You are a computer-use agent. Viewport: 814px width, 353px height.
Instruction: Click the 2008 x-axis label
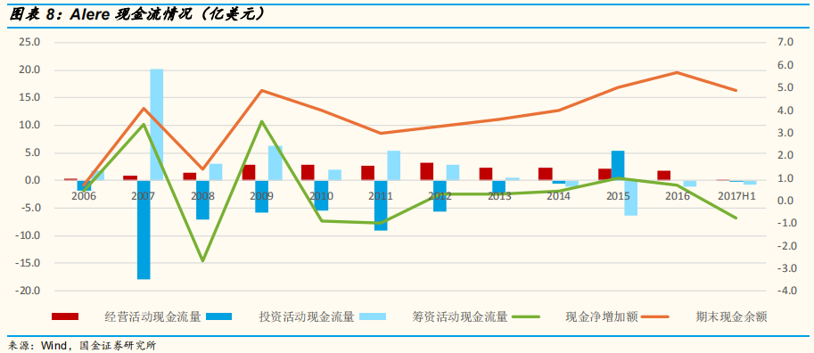pos(202,196)
